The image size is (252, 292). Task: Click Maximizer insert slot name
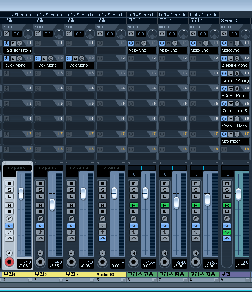(235, 141)
